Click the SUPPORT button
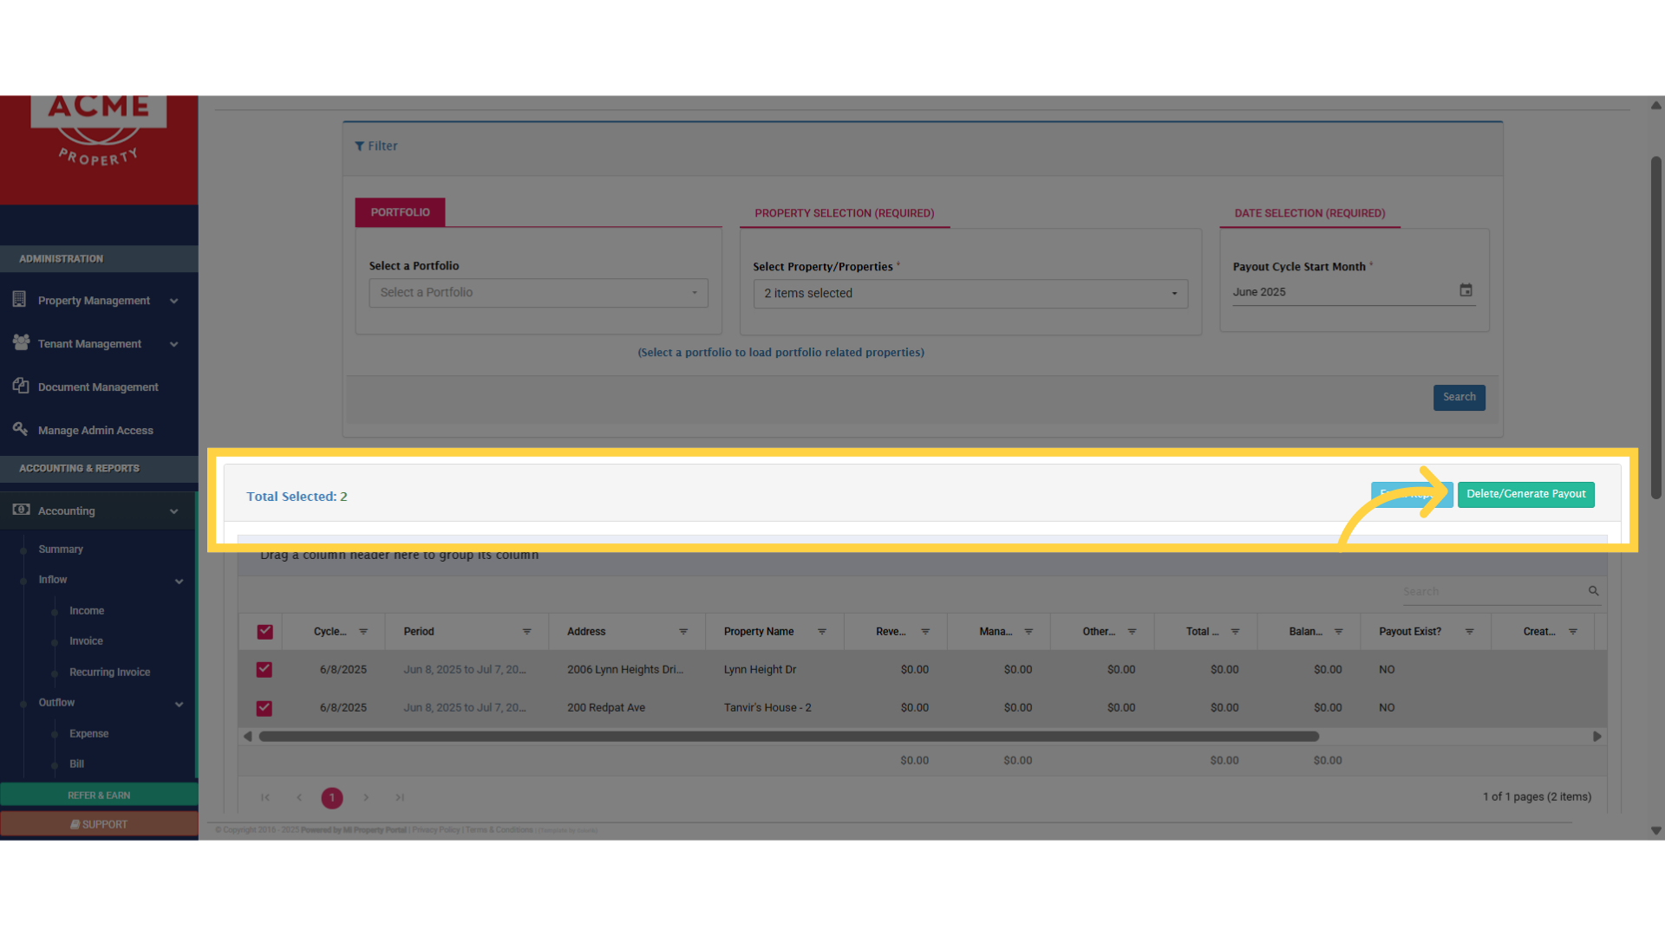 click(x=99, y=824)
